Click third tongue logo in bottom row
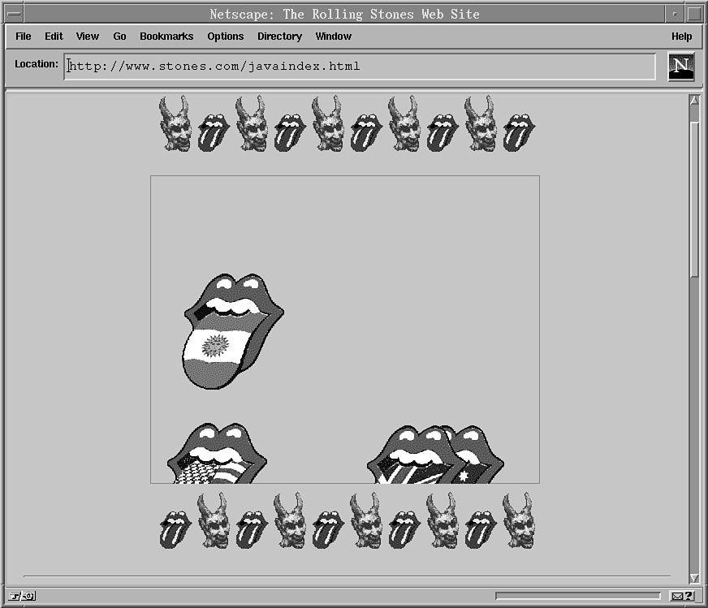Image resolution: width=708 pixels, height=608 pixels. point(328,529)
